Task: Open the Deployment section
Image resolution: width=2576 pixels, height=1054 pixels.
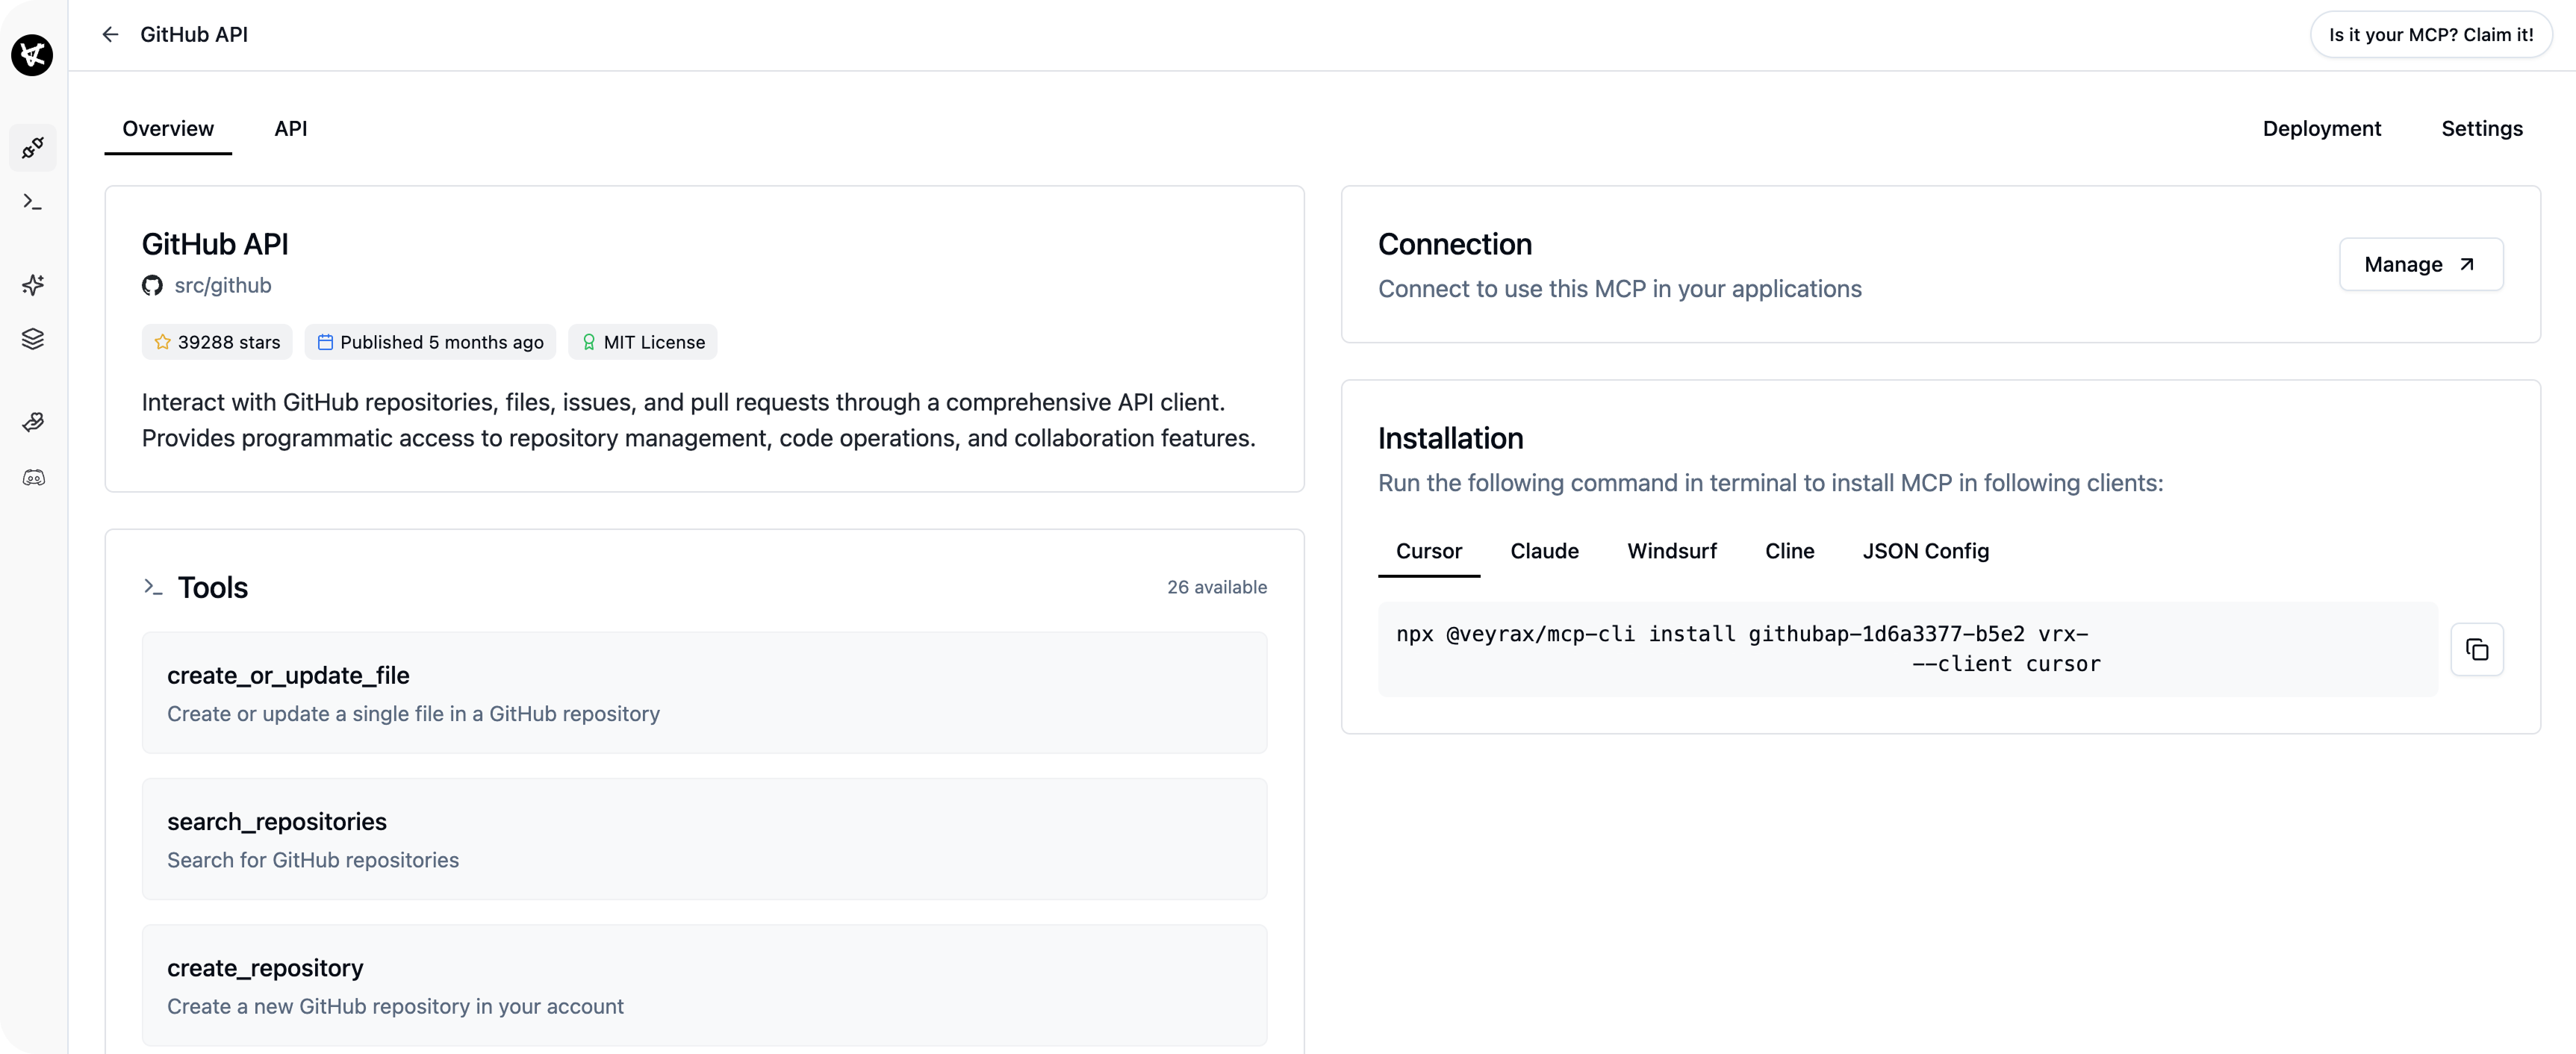Action: tap(2322, 128)
